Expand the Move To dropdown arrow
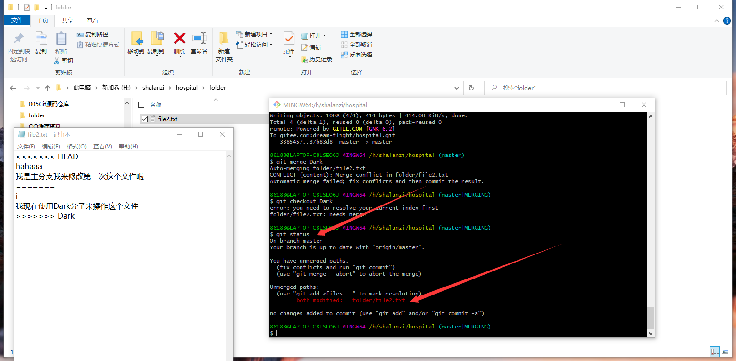Image resolution: width=736 pixels, height=361 pixels. click(x=136, y=56)
